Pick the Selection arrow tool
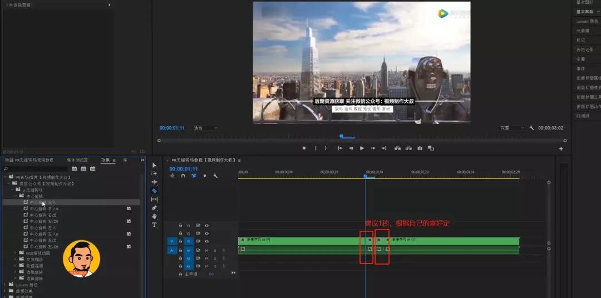This screenshot has width=601, height=298. tap(154, 165)
